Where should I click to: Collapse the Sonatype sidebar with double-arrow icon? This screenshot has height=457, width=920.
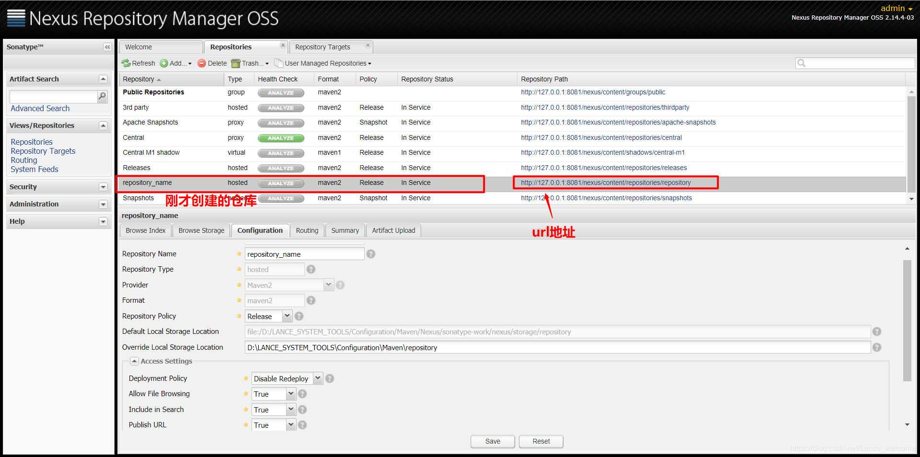point(107,47)
